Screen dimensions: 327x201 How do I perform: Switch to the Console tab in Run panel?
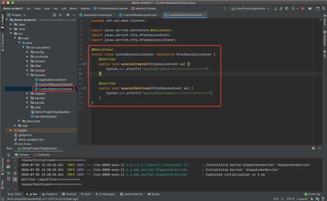coord(22,154)
